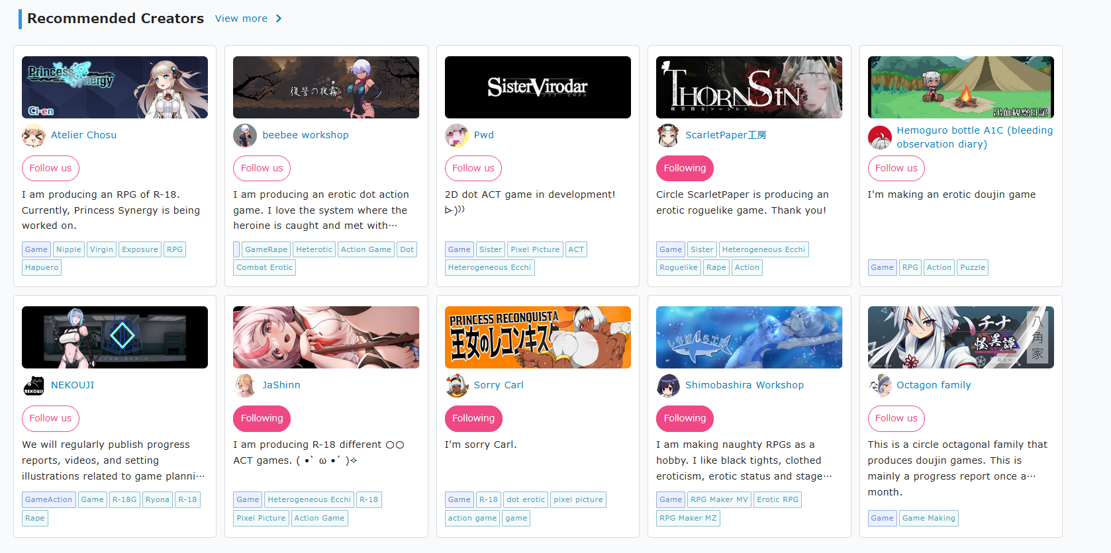Click the blue shark Shimobashira banner
The image size is (1111, 553).
pos(749,337)
